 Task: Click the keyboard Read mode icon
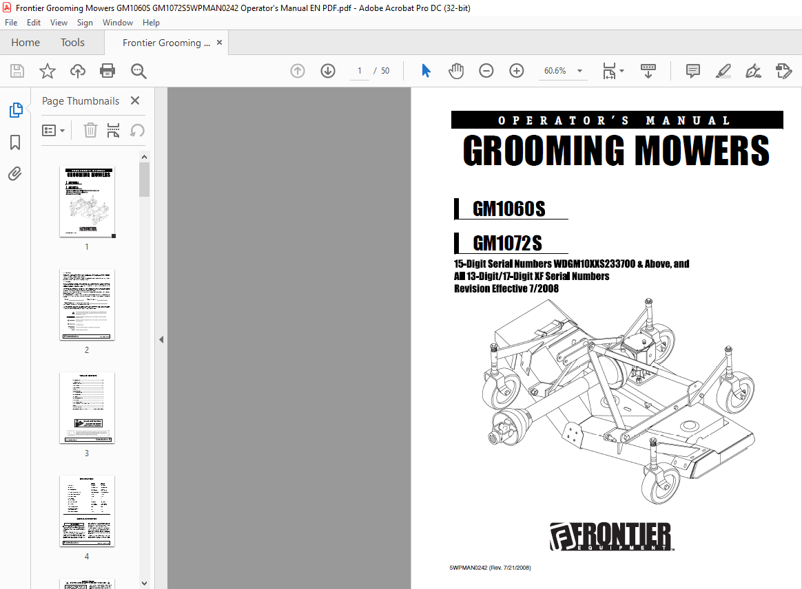point(648,71)
